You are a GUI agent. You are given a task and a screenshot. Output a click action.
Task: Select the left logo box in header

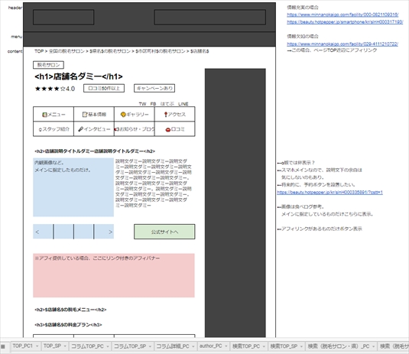tap(63, 18)
